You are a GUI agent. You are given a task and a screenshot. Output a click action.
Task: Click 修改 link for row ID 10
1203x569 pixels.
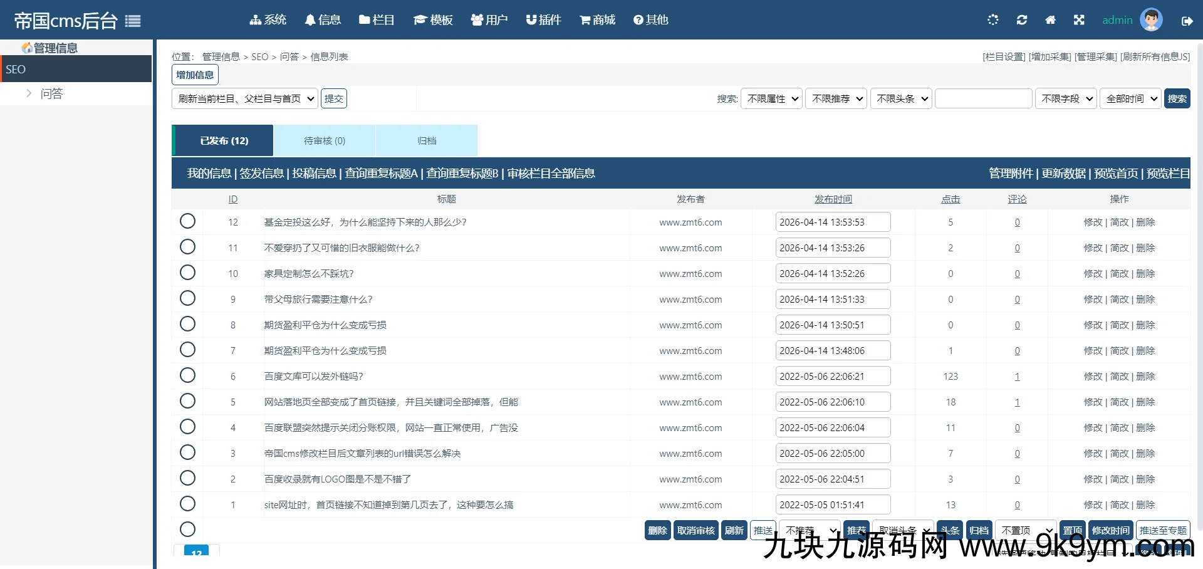[1093, 274]
